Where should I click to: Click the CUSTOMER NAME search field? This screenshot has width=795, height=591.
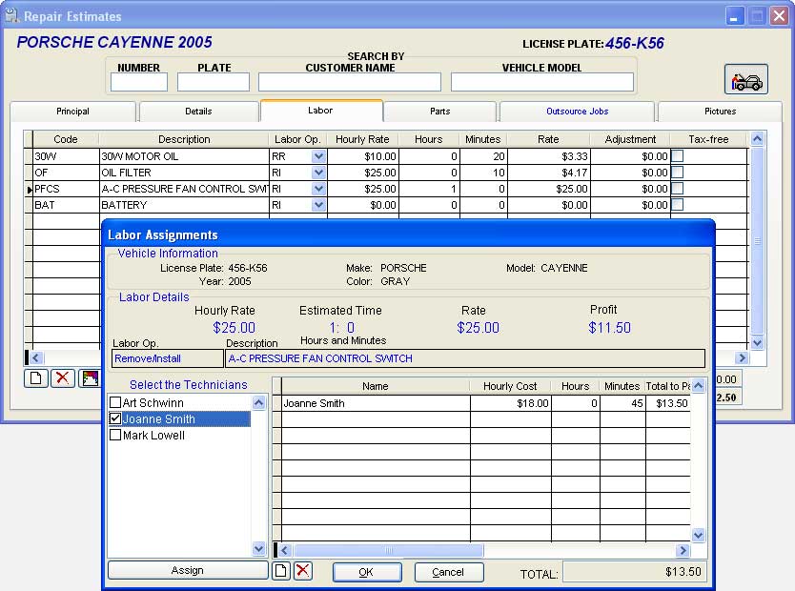pyautogui.click(x=350, y=82)
